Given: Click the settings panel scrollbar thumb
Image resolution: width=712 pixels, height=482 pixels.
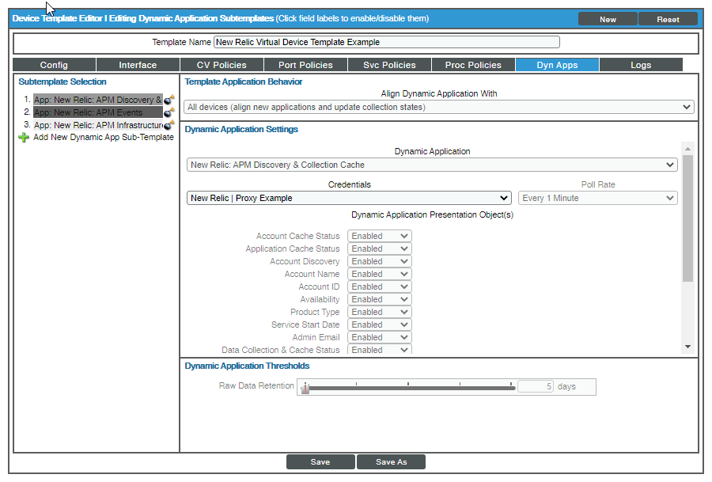Looking at the screenshot, I should (687, 218).
